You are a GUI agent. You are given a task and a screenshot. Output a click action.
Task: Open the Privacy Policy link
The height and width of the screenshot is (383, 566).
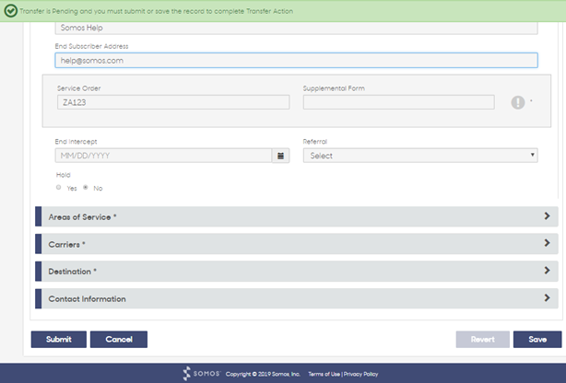point(360,374)
